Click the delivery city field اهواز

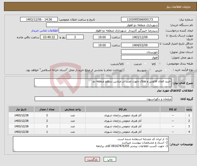[140, 57]
